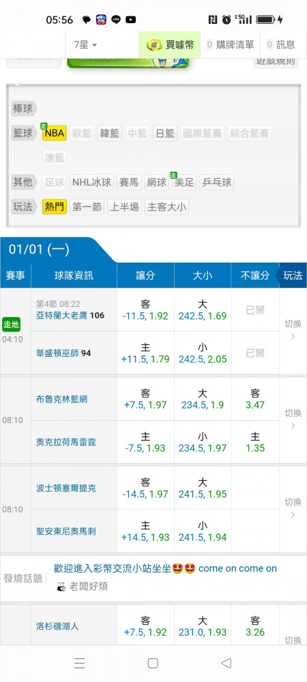Image resolution: width=307 pixels, height=682 pixels.
Task: Tap the 走地 live badge for 04:10 game
Action: coord(11,325)
